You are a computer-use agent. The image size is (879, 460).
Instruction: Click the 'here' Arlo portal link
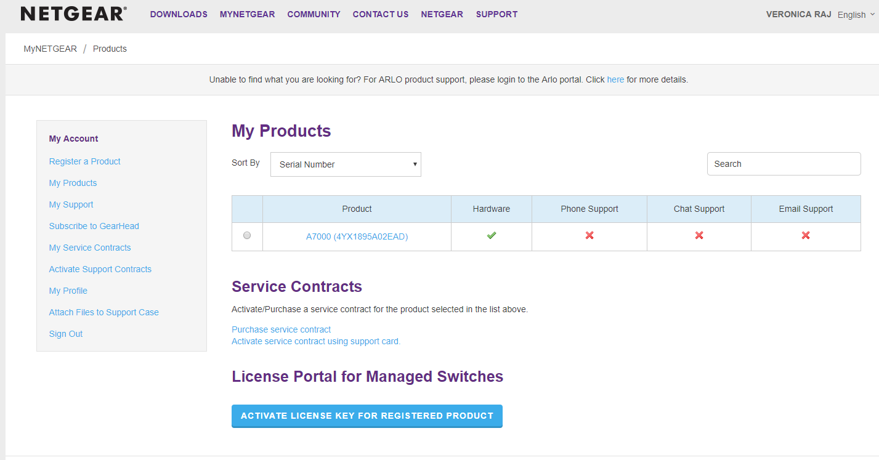click(615, 79)
